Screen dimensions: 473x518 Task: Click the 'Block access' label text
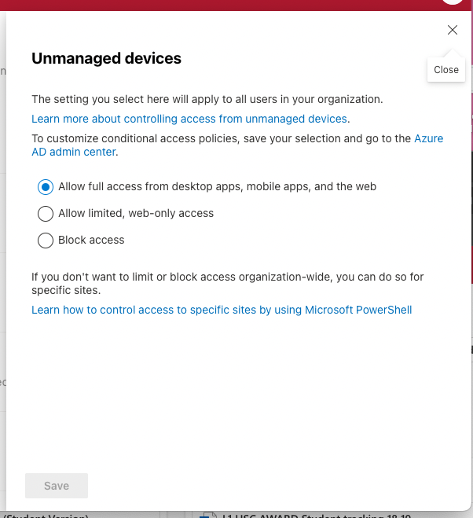click(91, 240)
